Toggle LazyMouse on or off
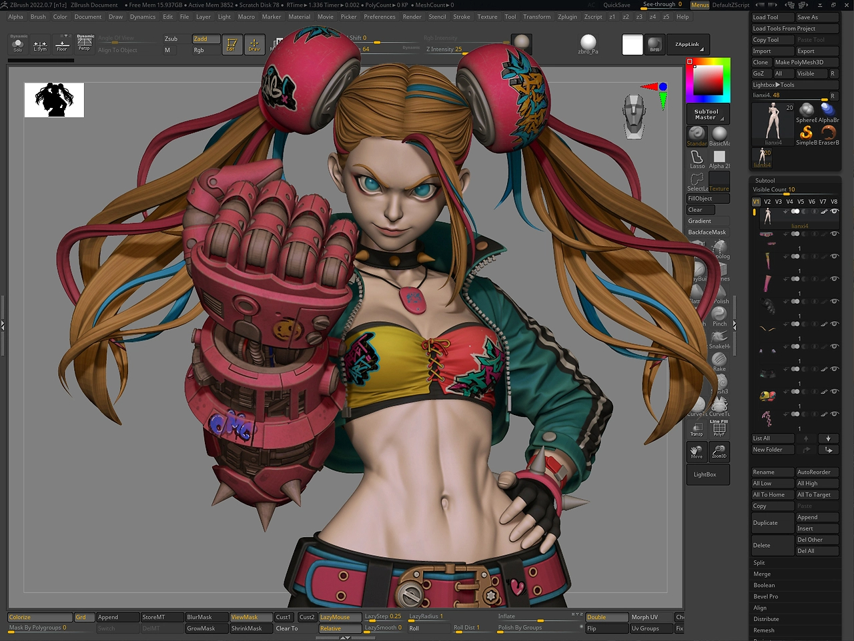 tap(340, 617)
